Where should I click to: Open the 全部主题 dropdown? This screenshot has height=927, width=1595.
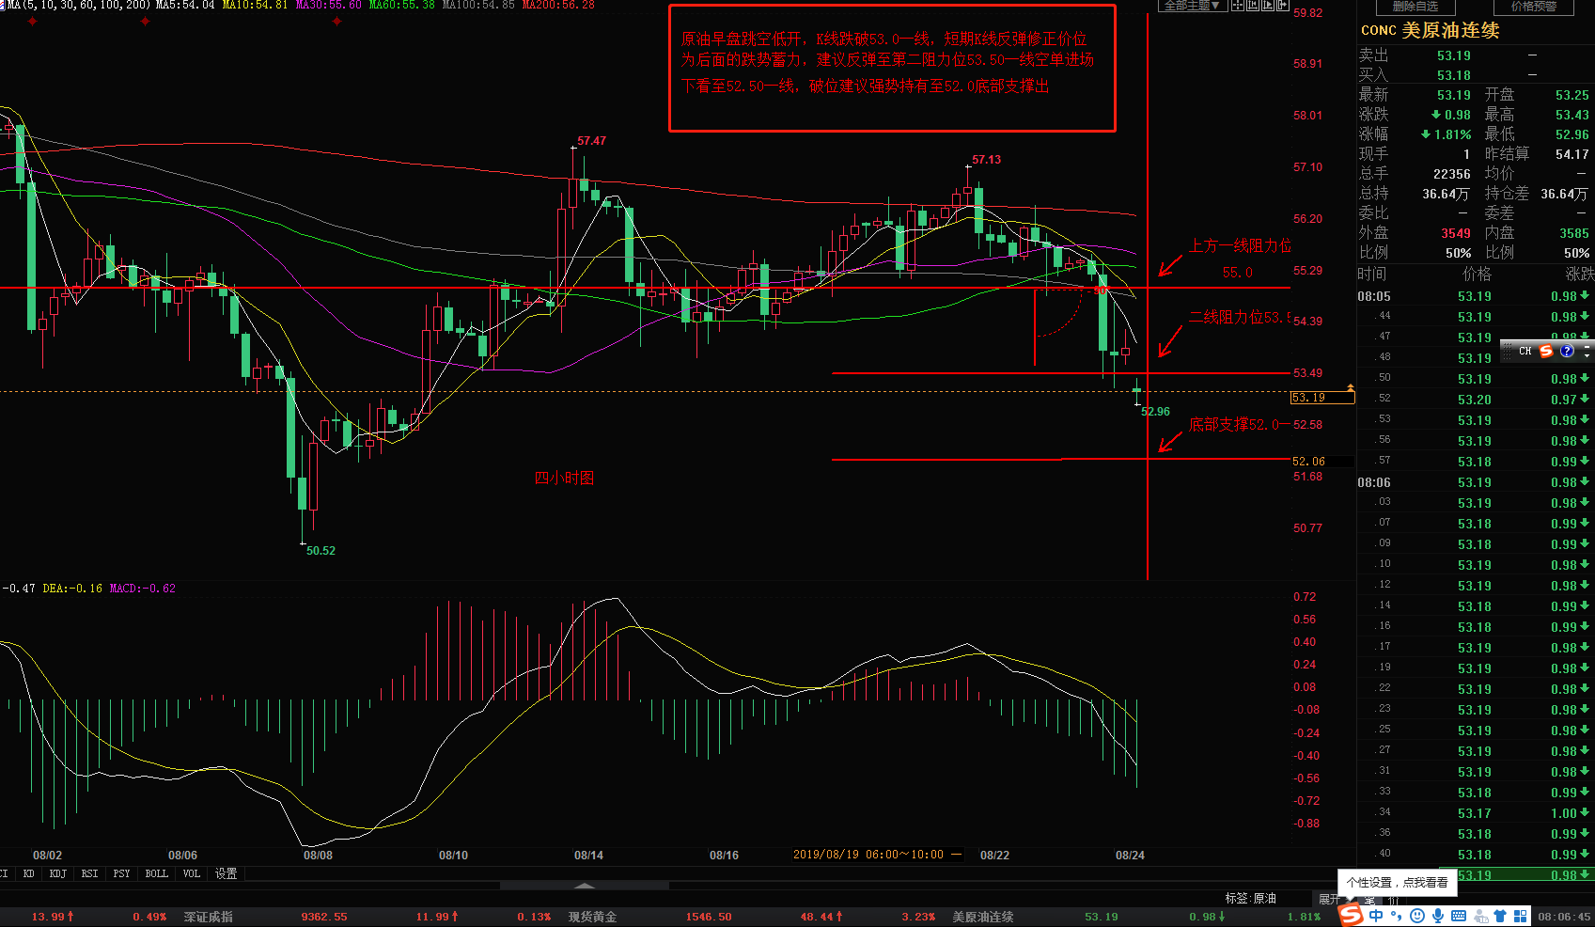click(1192, 6)
